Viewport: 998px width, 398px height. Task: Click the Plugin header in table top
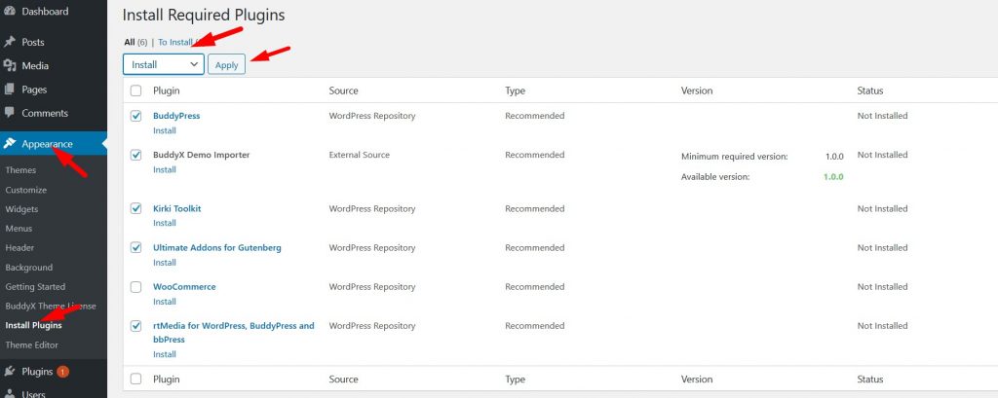click(x=166, y=90)
